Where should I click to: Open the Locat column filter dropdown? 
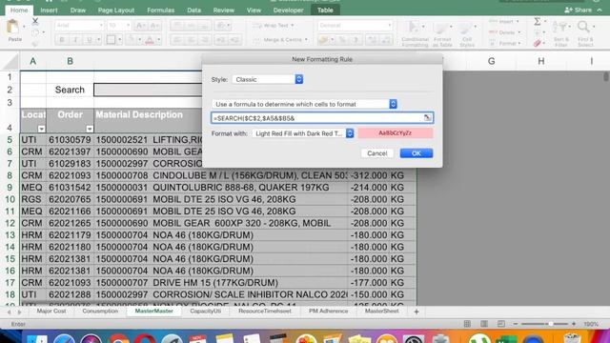pos(41,129)
